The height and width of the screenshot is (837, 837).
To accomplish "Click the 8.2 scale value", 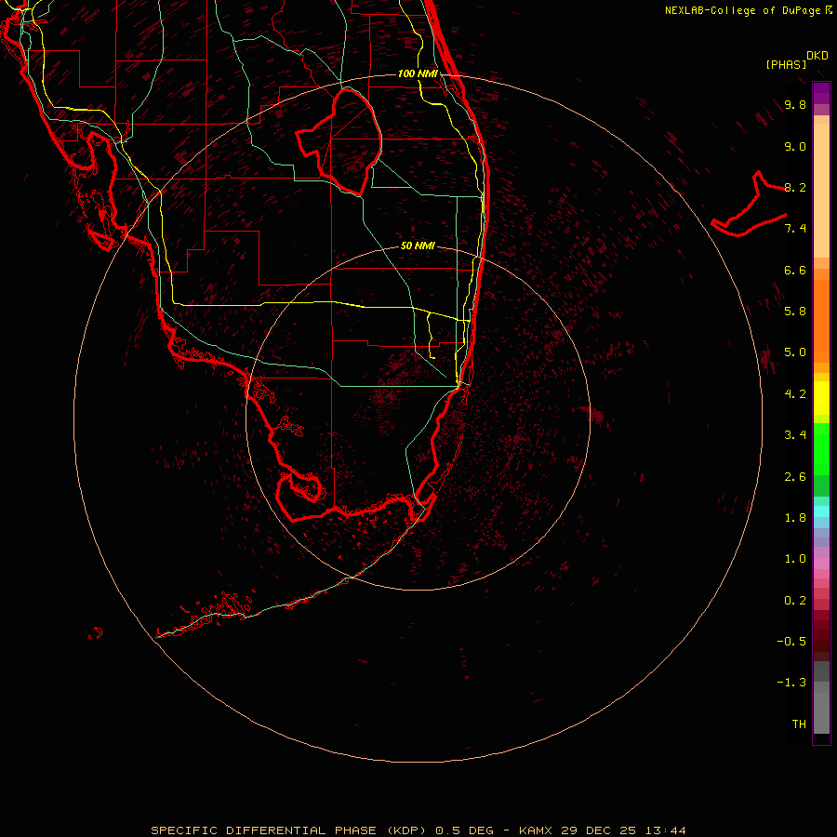I will point(795,187).
